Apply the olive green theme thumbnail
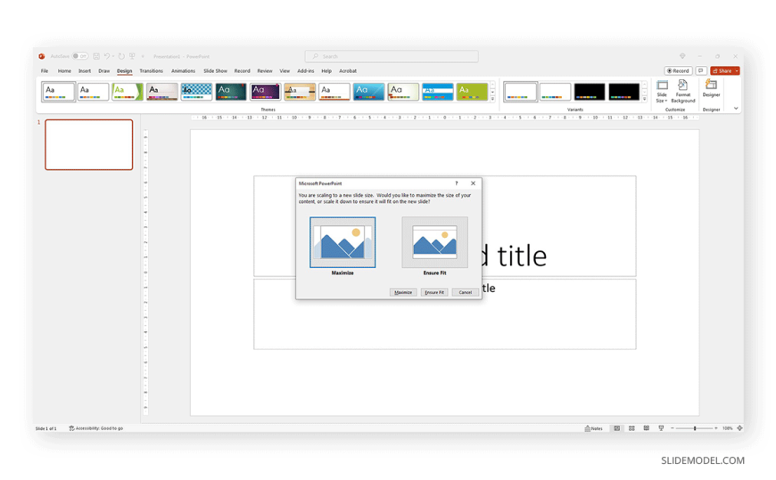The height and width of the screenshot is (480, 776). tap(472, 92)
